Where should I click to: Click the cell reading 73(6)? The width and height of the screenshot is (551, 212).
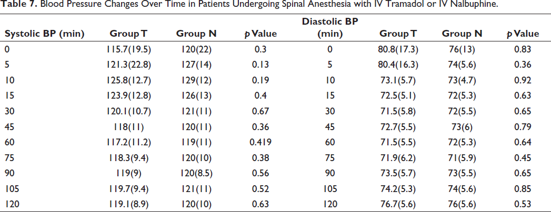coord(462,126)
